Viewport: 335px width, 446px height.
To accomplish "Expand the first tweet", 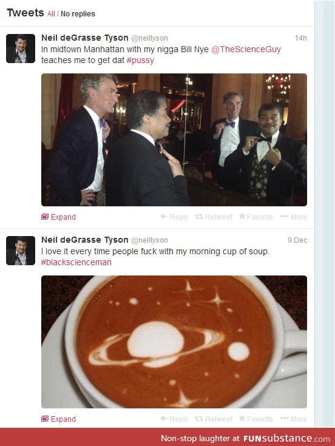I will [x=59, y=217].
